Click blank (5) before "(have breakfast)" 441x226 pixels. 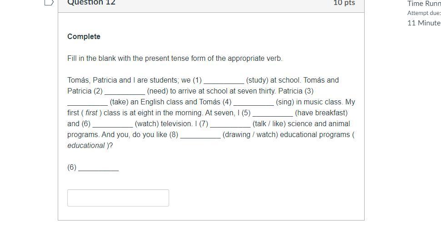point(272,113)
